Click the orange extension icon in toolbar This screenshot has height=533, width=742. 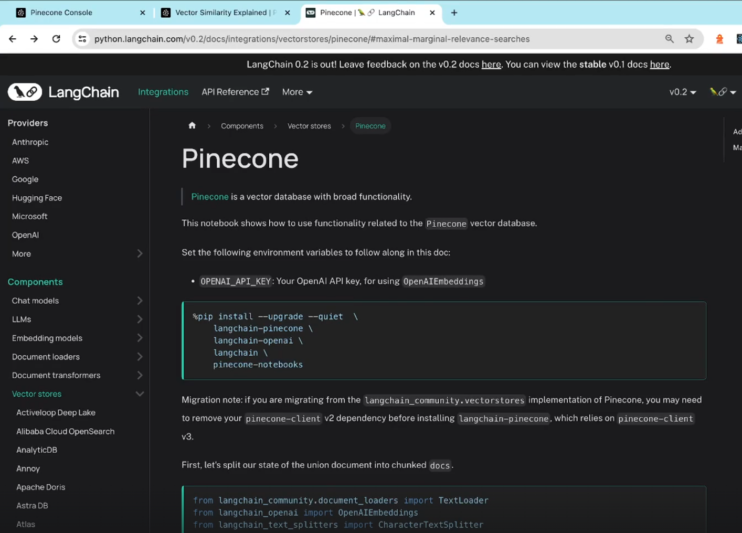tap(719, 39)
